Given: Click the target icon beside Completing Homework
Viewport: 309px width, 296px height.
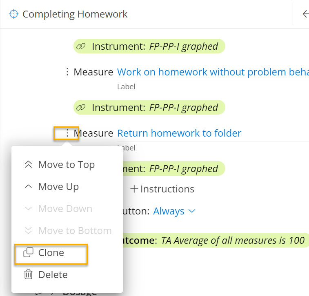Looking at the screenshot, I should 14,14.
